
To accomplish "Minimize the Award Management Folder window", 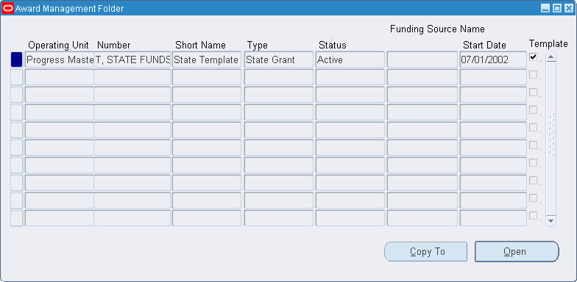I will pos(546,8).
